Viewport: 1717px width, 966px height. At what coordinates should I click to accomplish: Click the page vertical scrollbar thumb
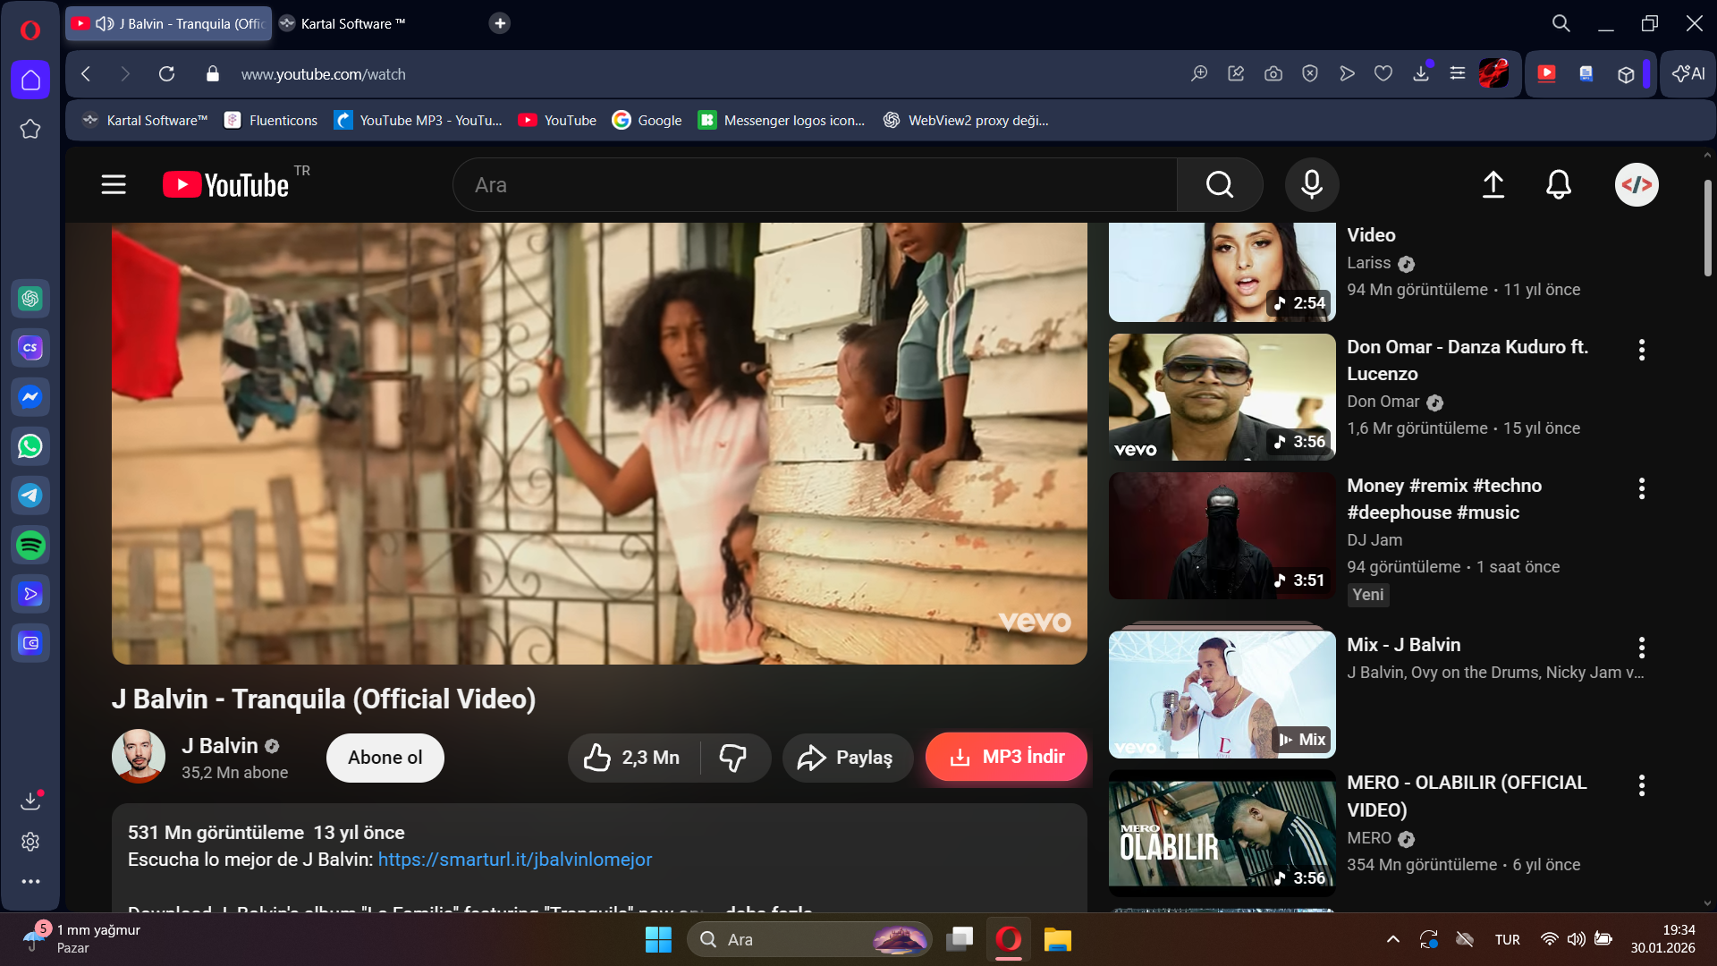tap(1707, 228)
